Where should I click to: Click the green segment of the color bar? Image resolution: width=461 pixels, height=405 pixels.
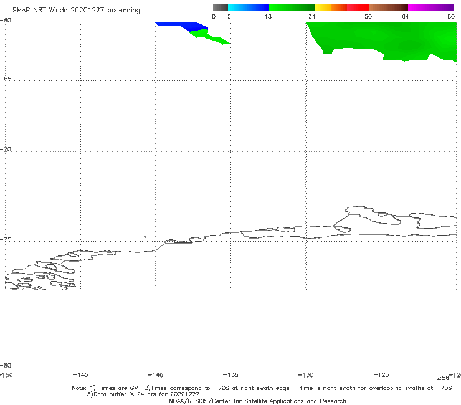[292, 7]
